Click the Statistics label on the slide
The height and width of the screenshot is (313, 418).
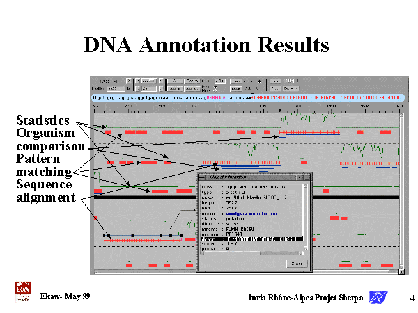click(42, 120)
